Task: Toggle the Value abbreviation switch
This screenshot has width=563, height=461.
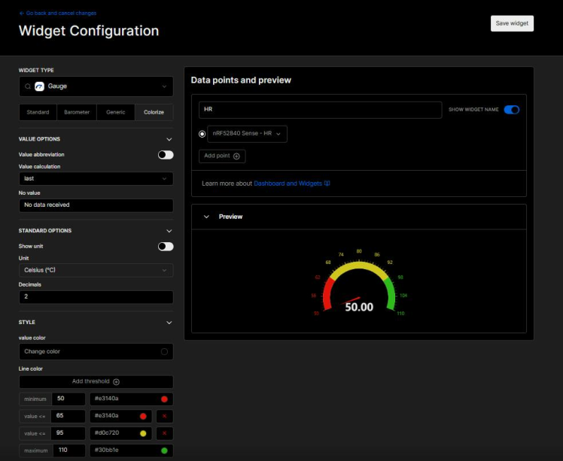Action: tap(165, 155)
